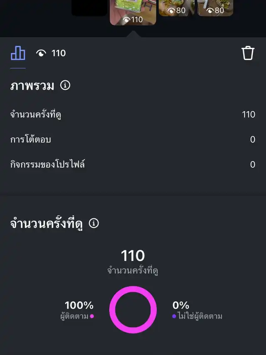
Task: Open the การโต้ตอบ interactions row
Action: 133,140
